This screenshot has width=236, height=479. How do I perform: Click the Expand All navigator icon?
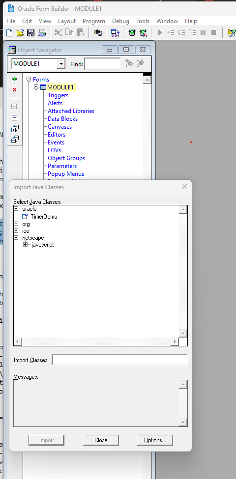[14, 129]
